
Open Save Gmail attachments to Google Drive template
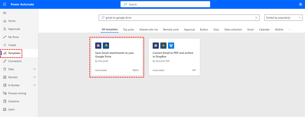(x=117, y=57)
